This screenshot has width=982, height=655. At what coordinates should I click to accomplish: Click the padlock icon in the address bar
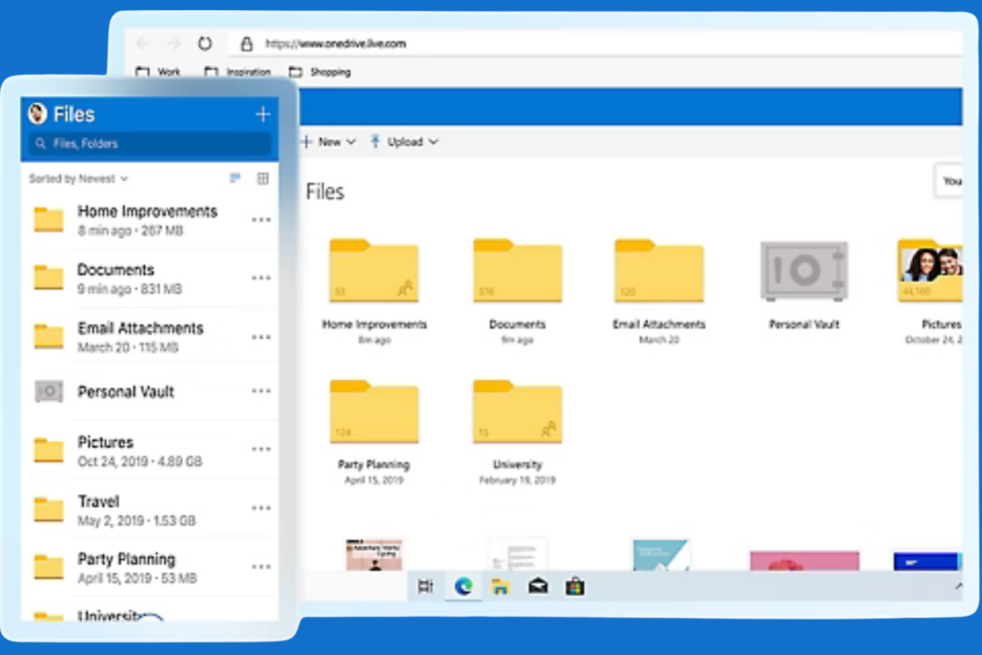(247, 43)
